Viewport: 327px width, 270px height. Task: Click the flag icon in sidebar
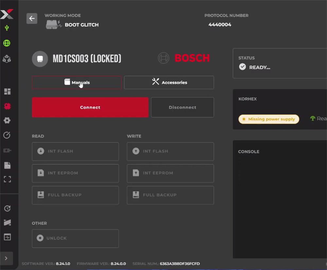click(7, 223)
